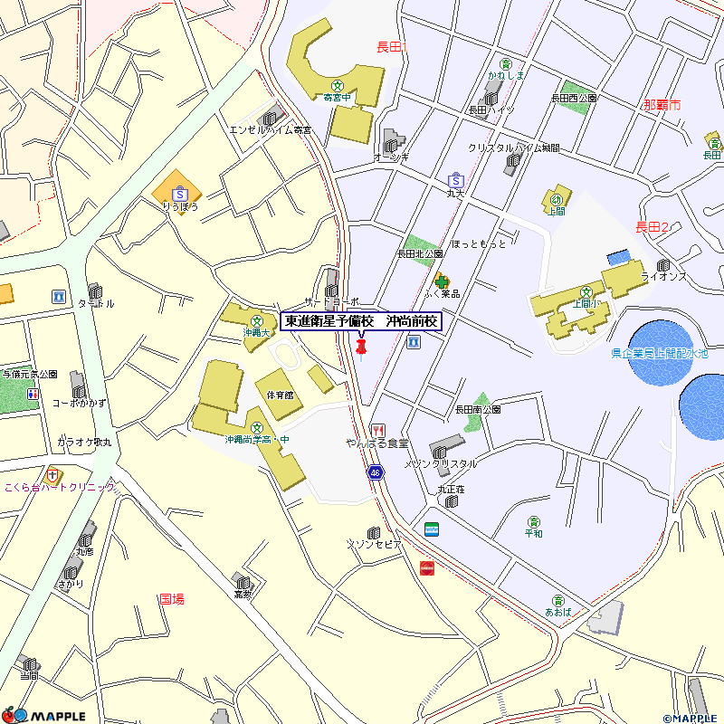Select the 沖縄大 school symbol
The height and width of the screenshot is (724, 724).
click(258, 320)
